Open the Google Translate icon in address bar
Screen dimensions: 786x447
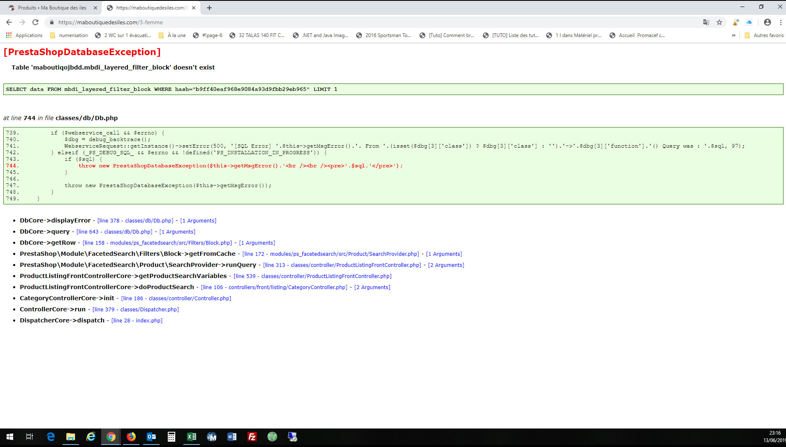tap(706, 22)
